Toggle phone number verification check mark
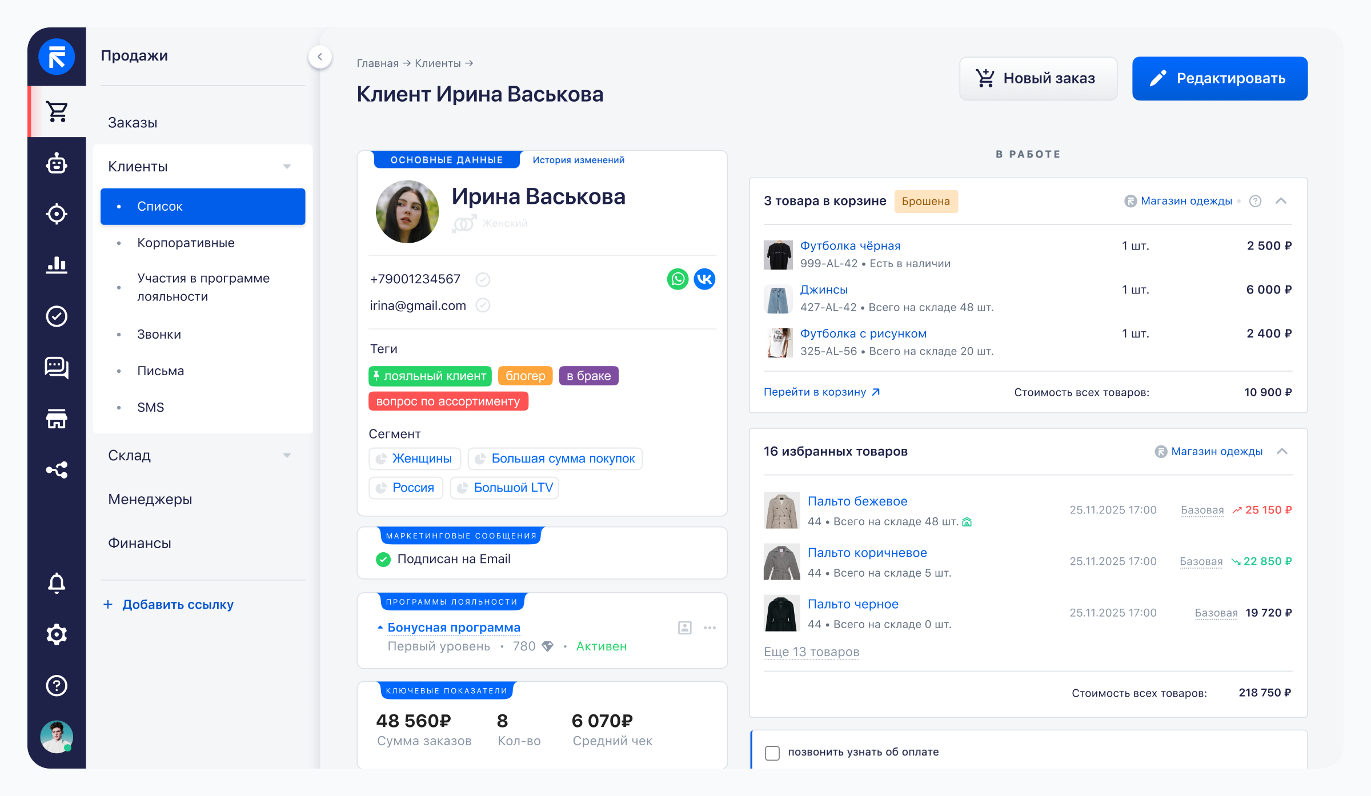This screenshot has height=796, width=1371. click(483, 279)
